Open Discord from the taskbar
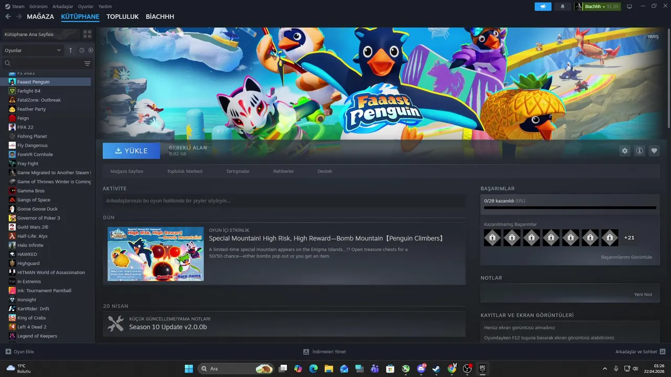Viewport: 671px width, 377px height. tap(421, 369)
